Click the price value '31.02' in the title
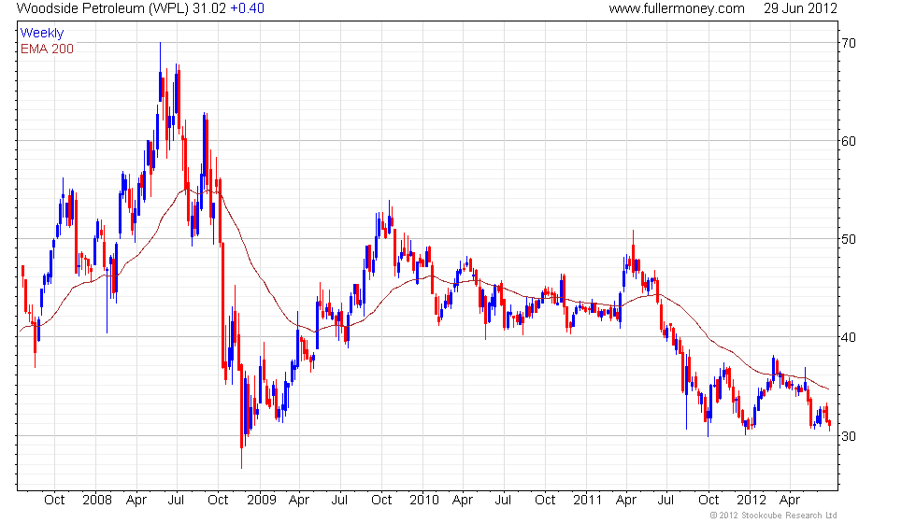The height and width of the screenshot is (523, 916). point(209,8)
